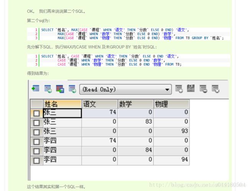Tick the checkbox of 张三 row with 语文 74
Screen dimensions: 249x191
pos(36,114)
